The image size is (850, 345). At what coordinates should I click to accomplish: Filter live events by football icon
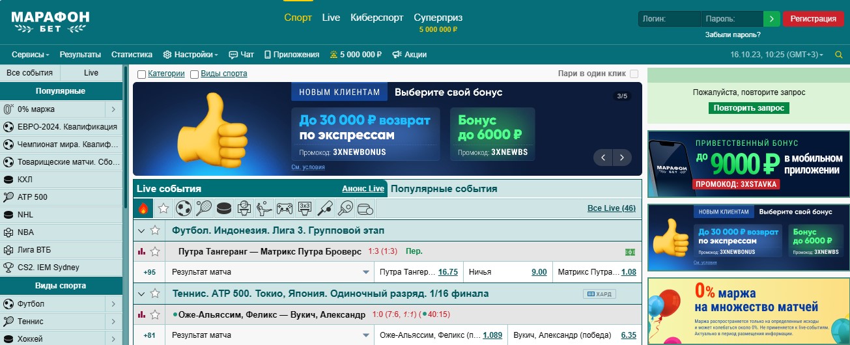tap(184, 208)
